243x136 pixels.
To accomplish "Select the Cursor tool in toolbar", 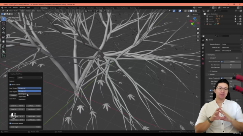I will tap(3, 23).
